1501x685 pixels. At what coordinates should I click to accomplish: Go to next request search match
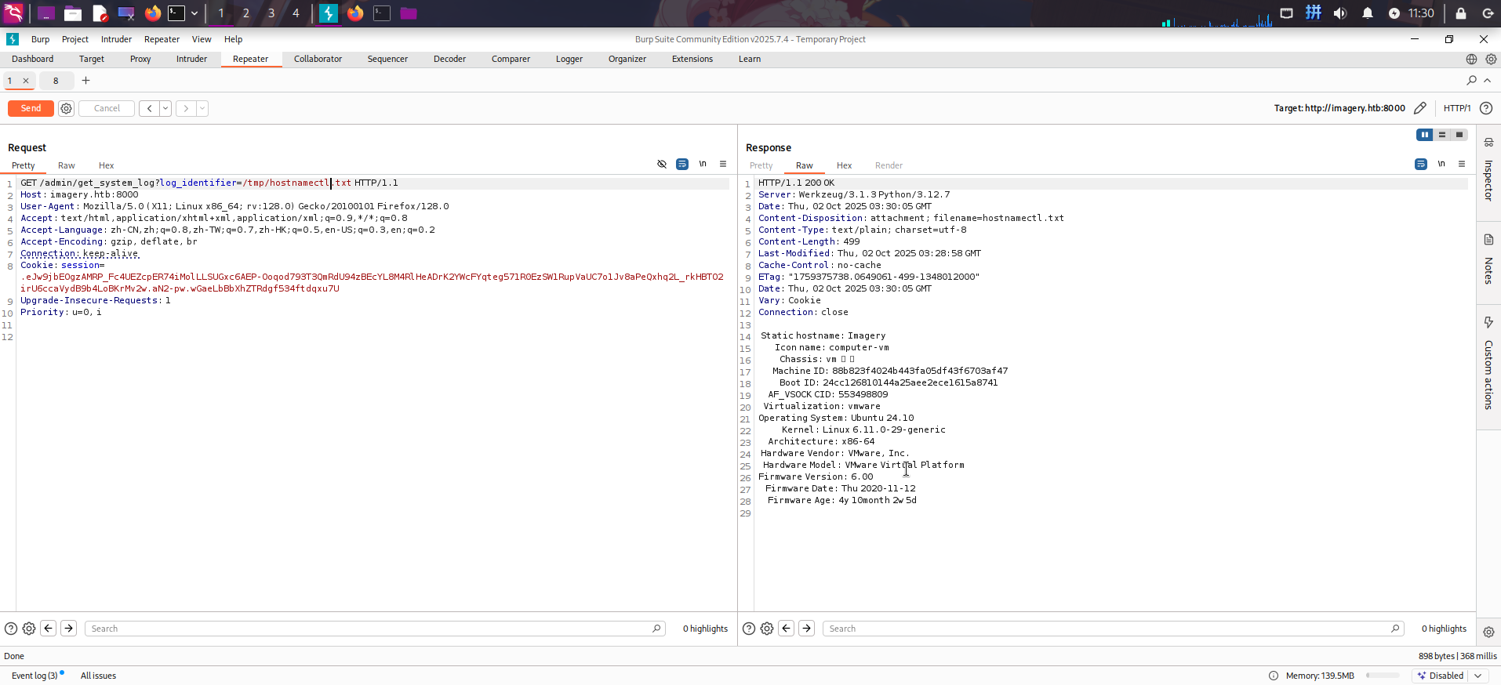[69, 629]
